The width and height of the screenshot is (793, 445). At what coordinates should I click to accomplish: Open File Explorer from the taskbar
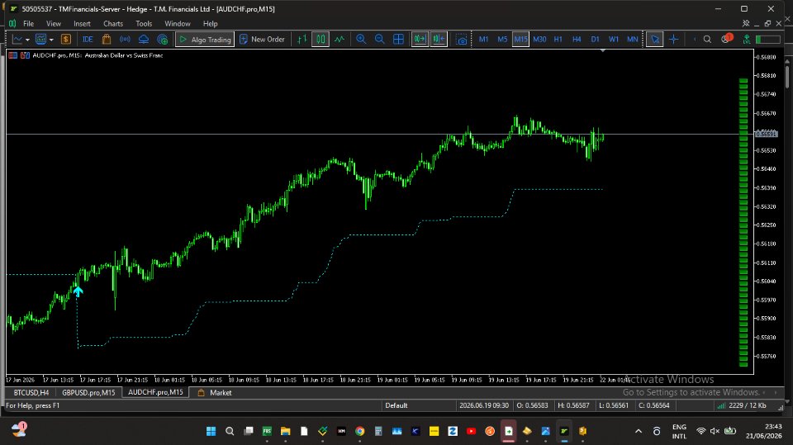285,431
